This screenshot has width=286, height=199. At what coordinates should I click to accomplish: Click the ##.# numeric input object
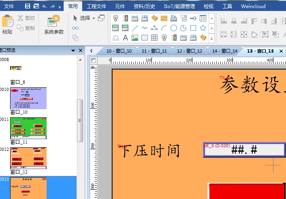[x=244, y=150]
